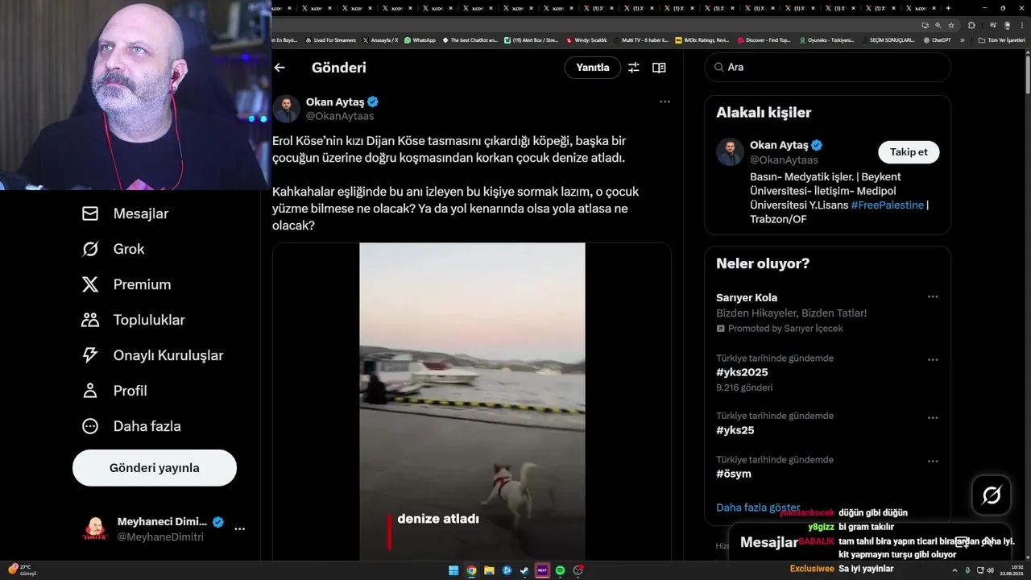Open File Explorer from the taskbar

(489, 570)
